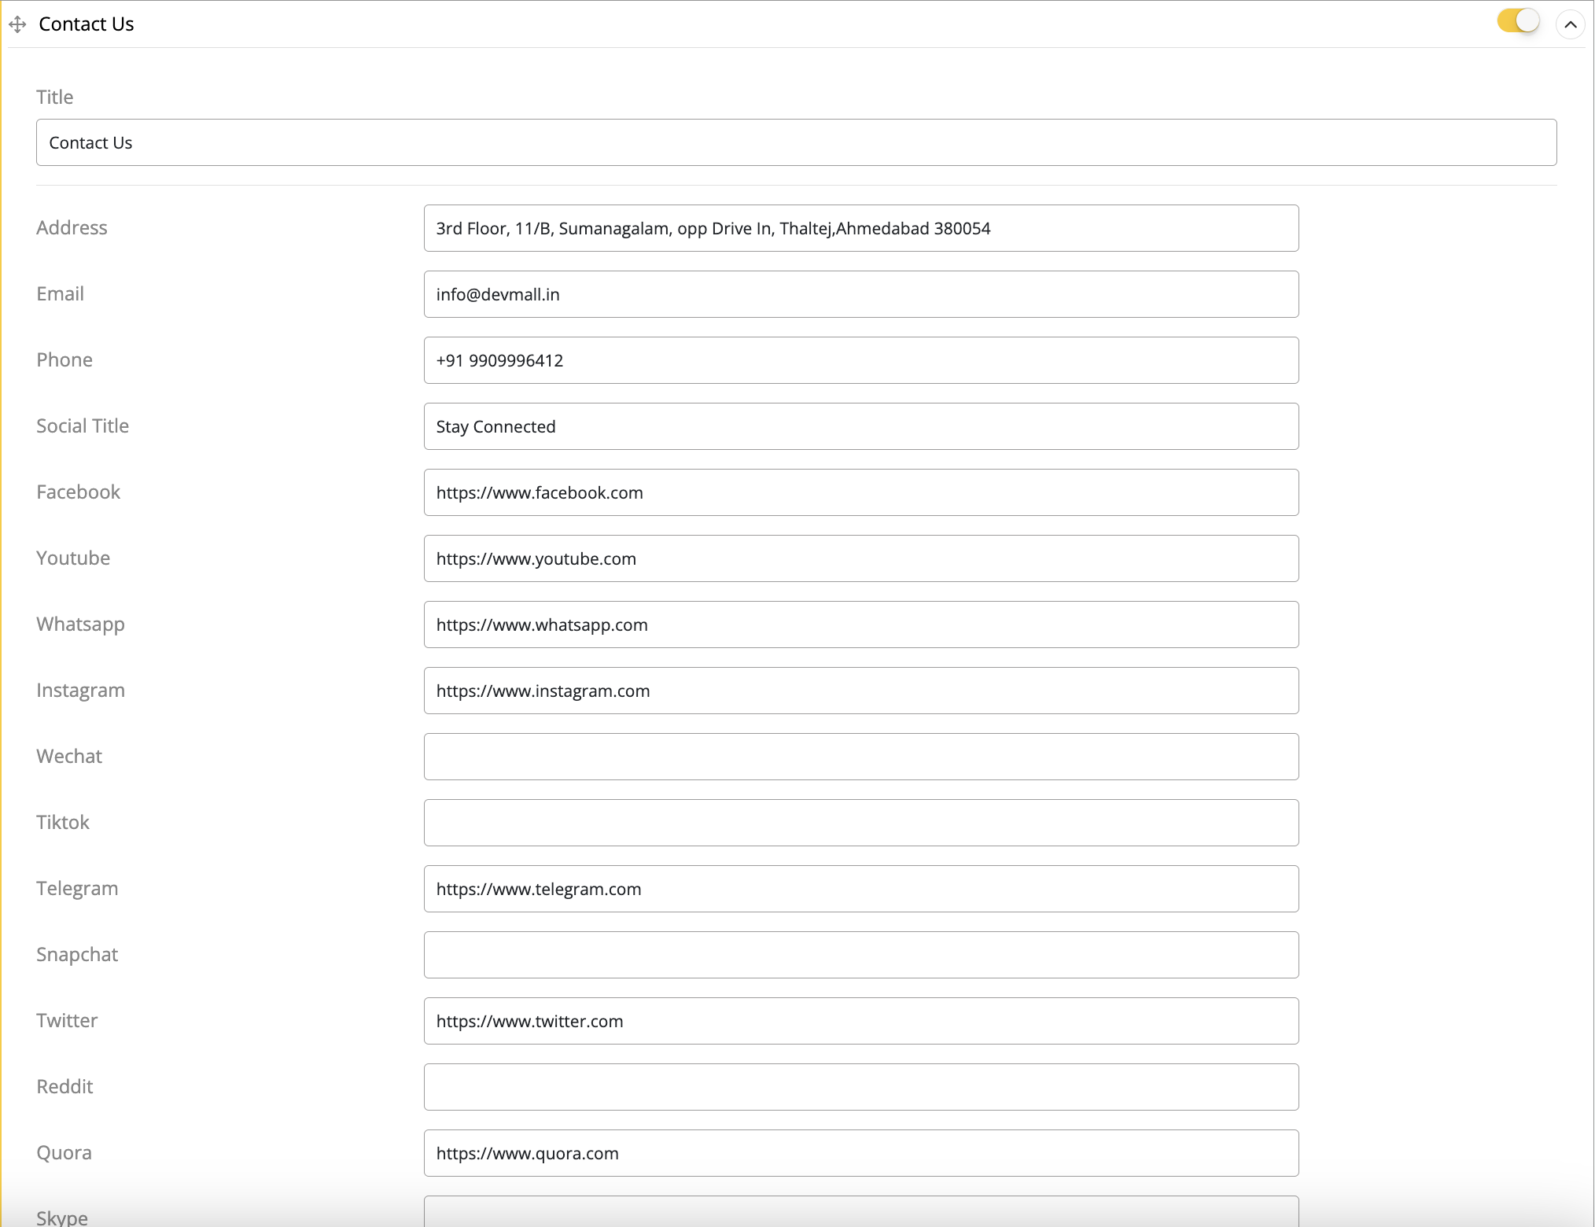Click the 'Instagram' label
Viewport: 1595px width, 1227px height.
tap(80, 691)
